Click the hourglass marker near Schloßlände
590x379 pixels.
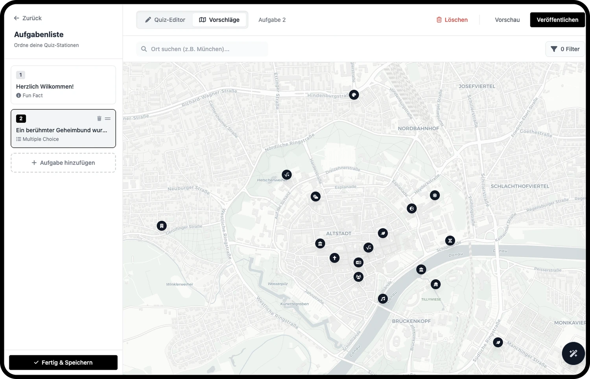pos(450,241)
